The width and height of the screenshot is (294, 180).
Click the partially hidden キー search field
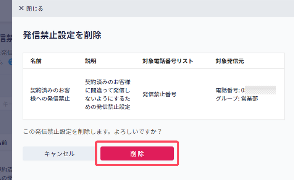pyautogui.click(x=6, y=104)
